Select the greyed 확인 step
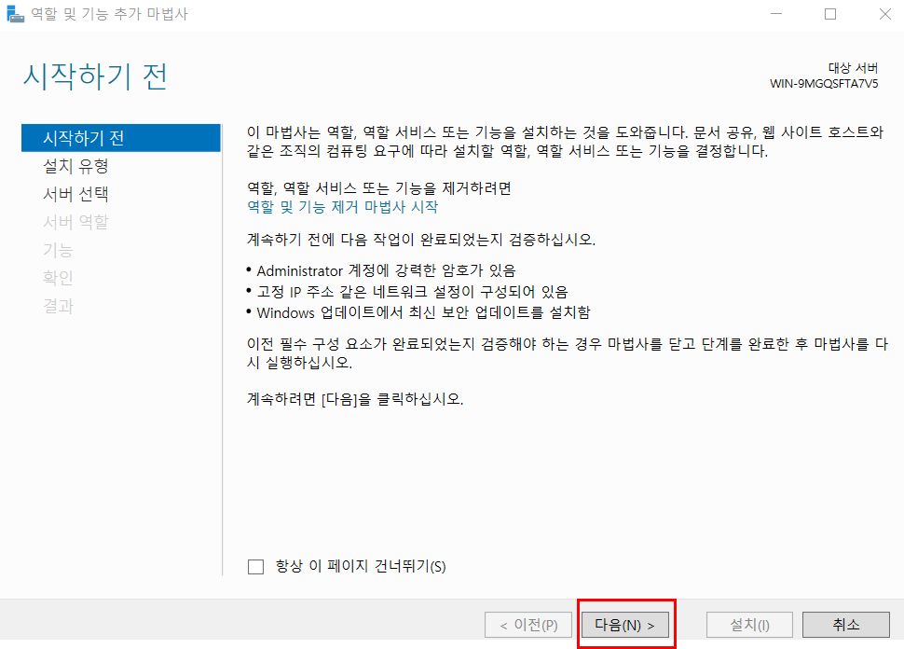904x649 pixels. pos(58,278)
